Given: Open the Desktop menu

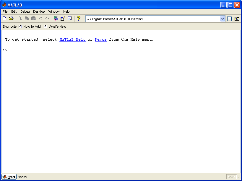Looking at the screenshot, I should point(39,11).
